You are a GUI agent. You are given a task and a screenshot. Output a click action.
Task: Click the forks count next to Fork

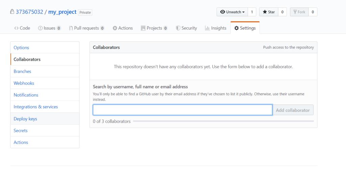(x=313, y=12)
